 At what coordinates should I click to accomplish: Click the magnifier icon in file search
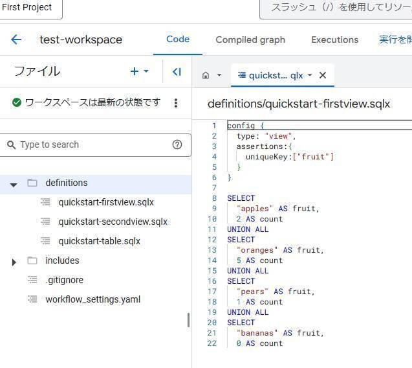pyautogui.click(x=11, y=144)
